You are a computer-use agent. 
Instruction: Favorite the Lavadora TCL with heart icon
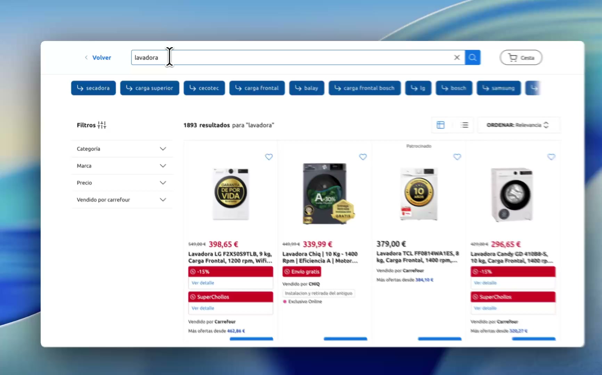pyautogui.click(x=457, y=157)
